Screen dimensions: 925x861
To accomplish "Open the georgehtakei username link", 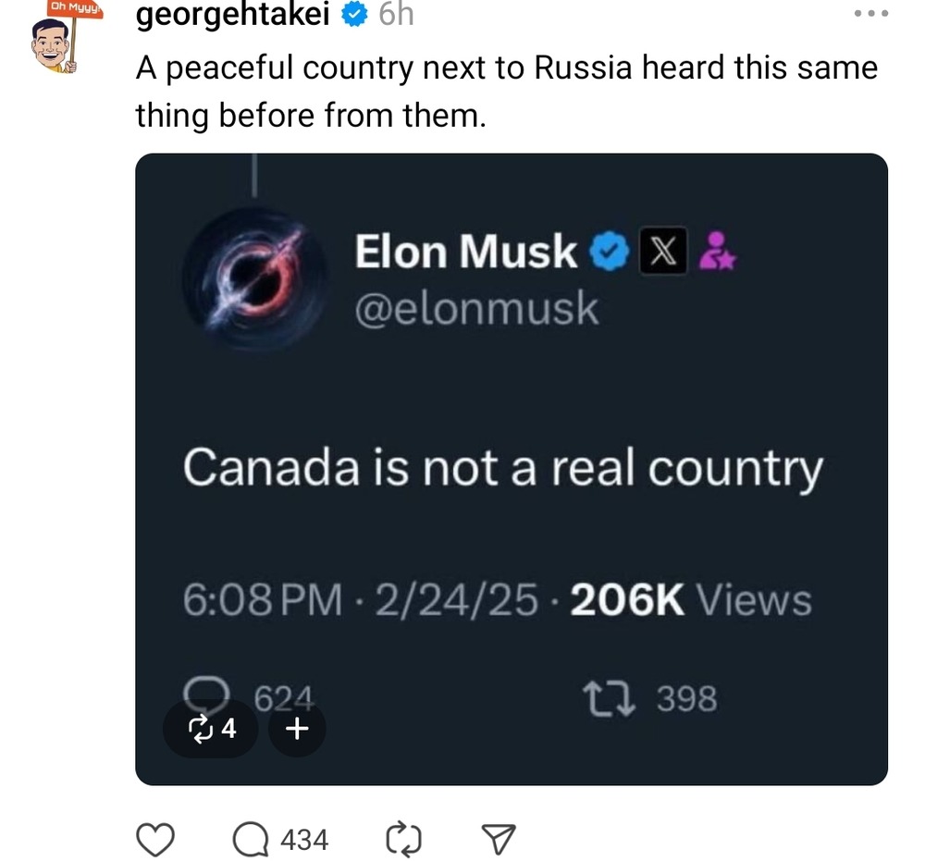I will (233, 16).
